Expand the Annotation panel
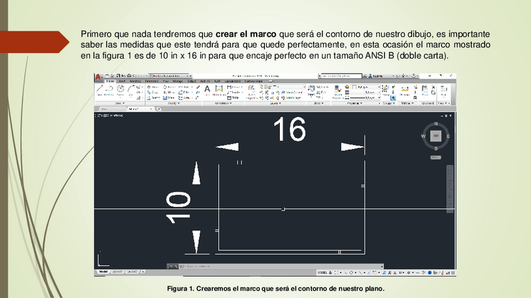 [223, 103]
